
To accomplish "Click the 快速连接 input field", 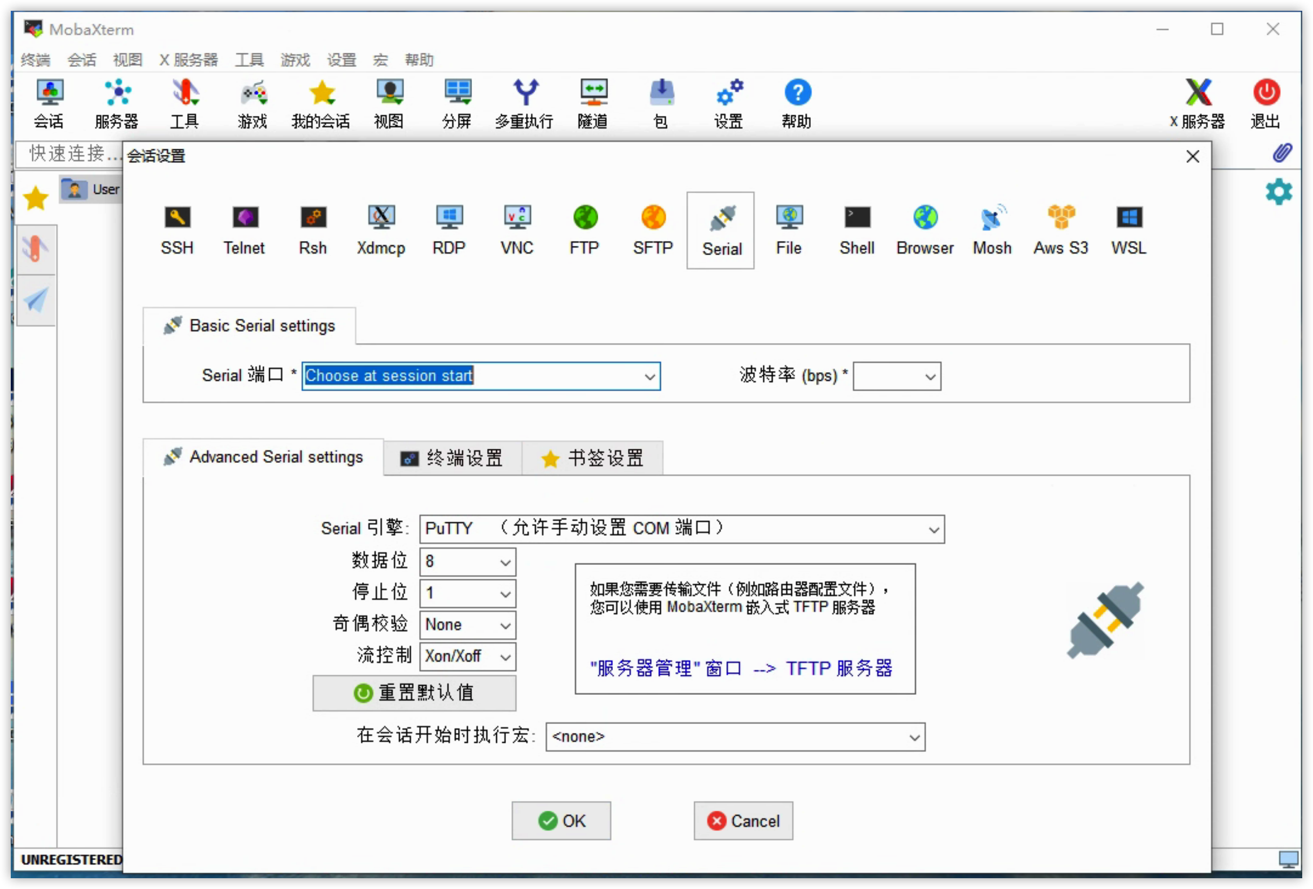I will click(69, 154).
